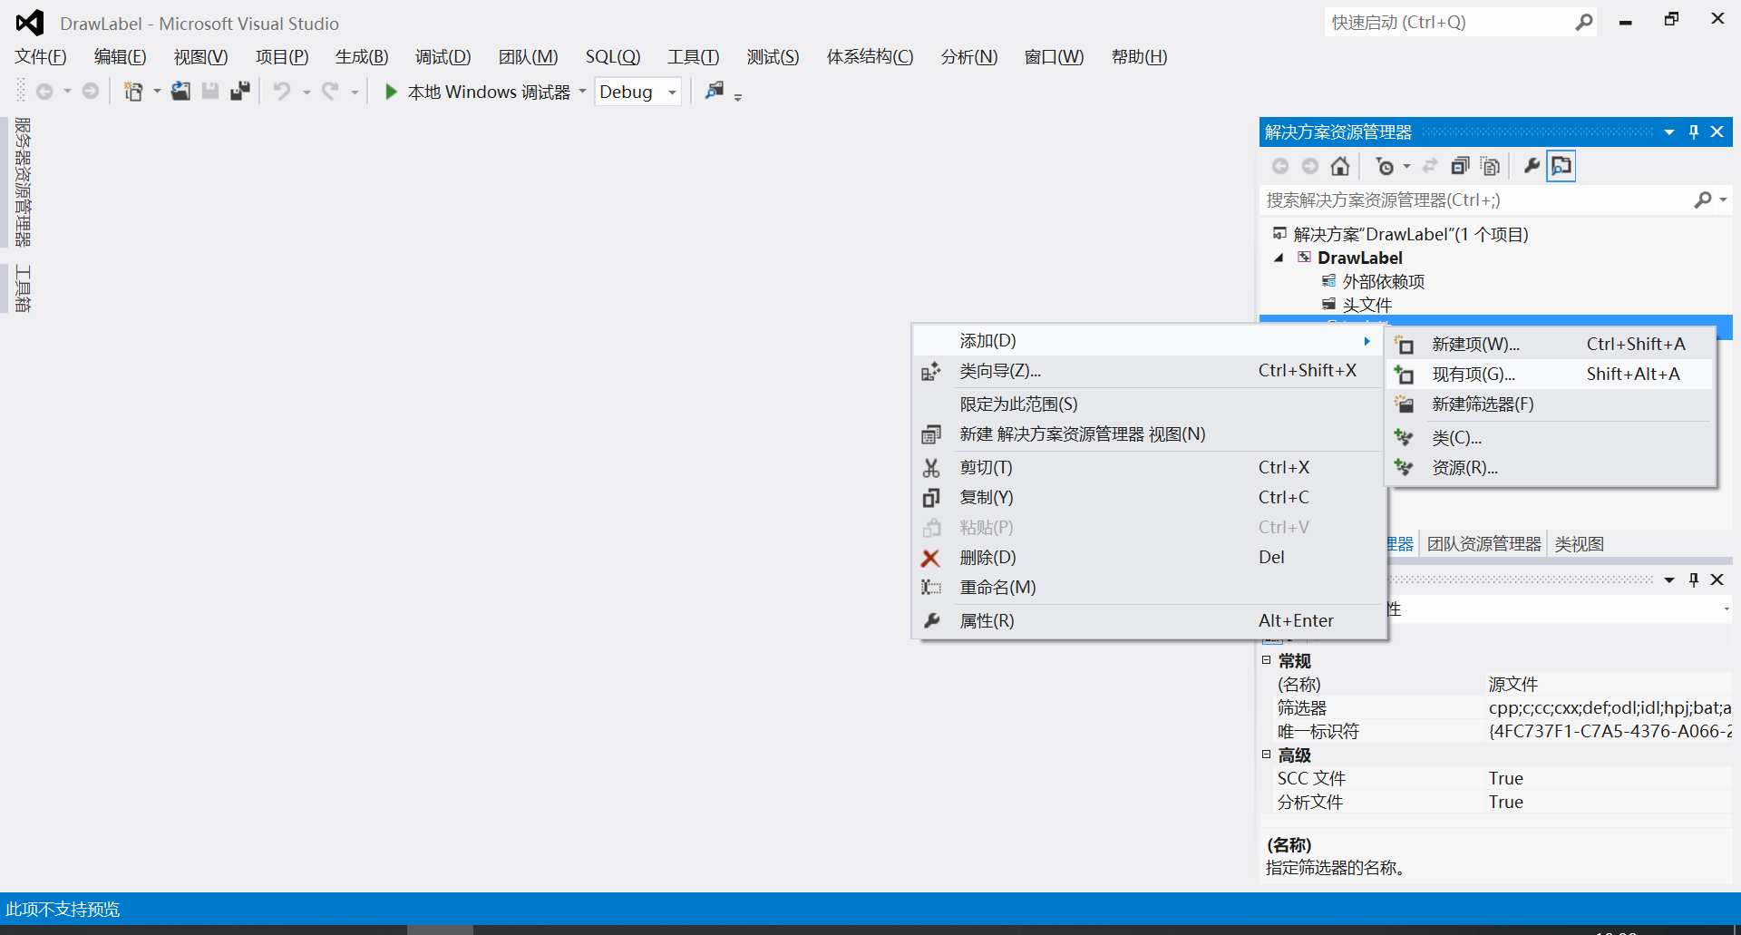Open the 体系结构(C) menu
Image resolution: width=1741 pixels, height=935 pixels.
[x=870, y=57]
